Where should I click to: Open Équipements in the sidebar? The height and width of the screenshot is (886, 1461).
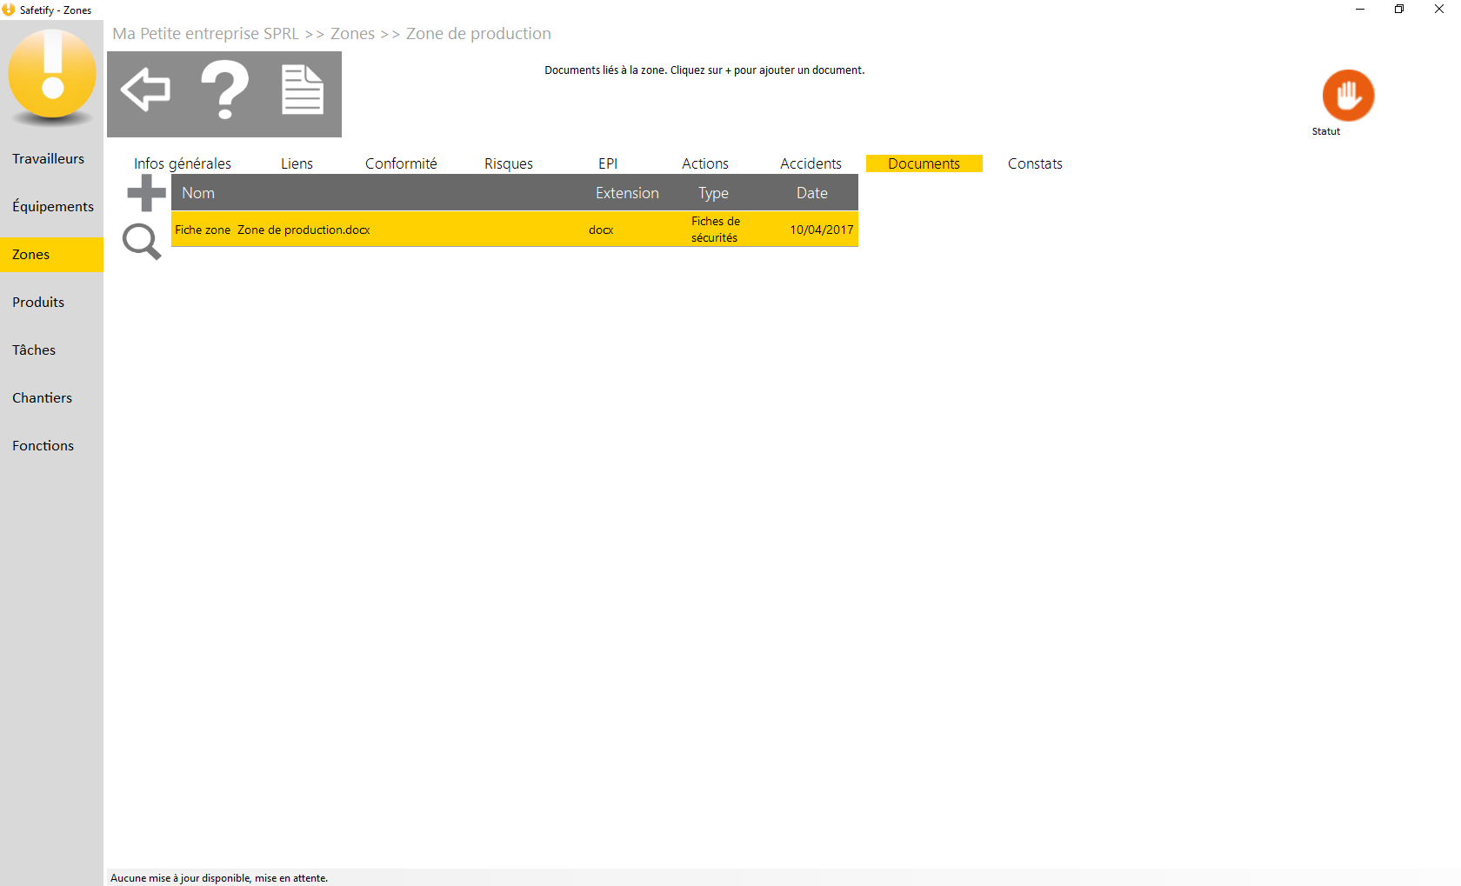pyautogui.click(x=51, y=206)
